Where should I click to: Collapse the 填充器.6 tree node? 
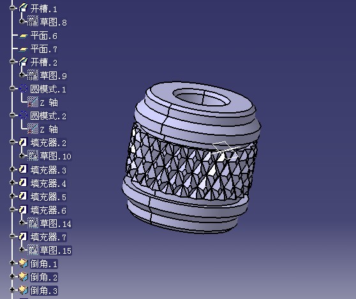click(12, 209)
